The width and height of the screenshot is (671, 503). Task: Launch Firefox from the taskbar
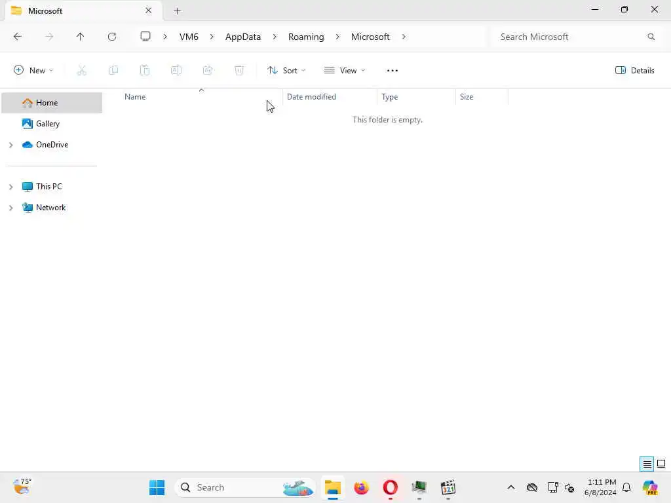361,487
